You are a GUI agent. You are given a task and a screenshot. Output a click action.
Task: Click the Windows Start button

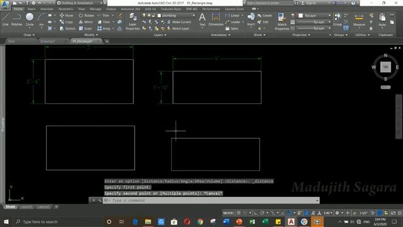[6, 221]
